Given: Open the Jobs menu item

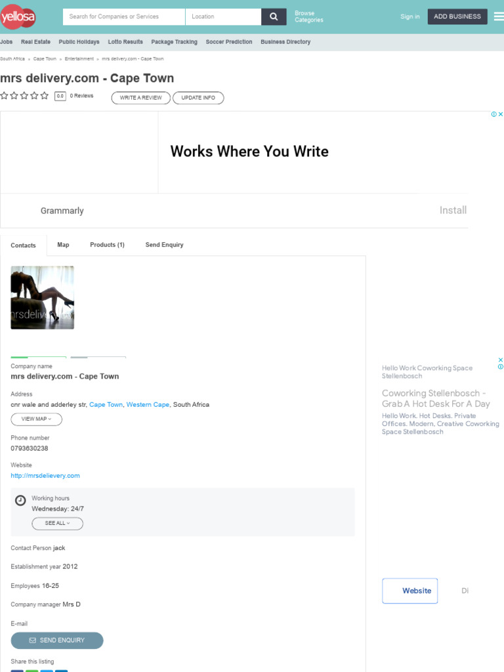Looking at the screenshot, I should pyautogui.click(x=6, y=42).
